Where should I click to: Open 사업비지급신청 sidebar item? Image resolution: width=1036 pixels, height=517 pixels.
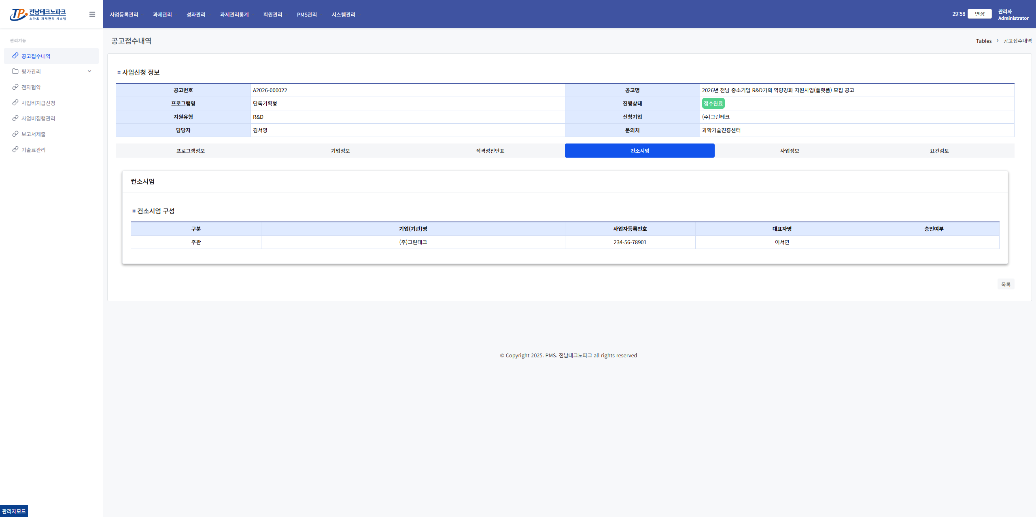click(x=51, y=103)
